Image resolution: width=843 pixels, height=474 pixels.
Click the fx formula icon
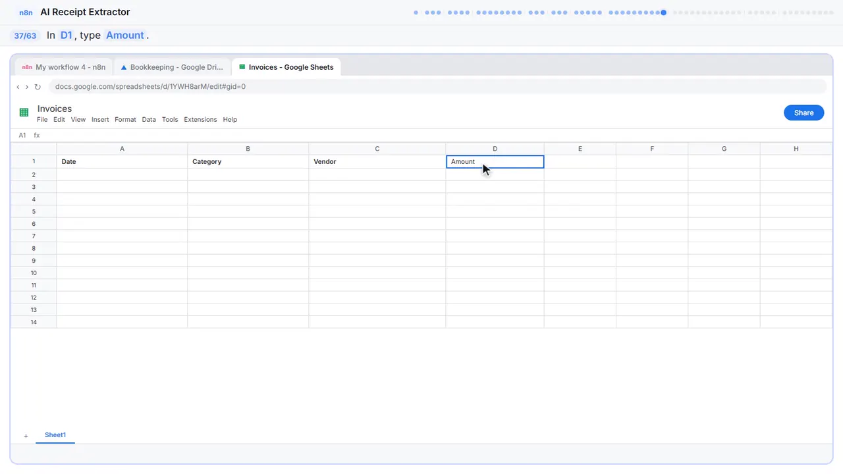[37, 135]
